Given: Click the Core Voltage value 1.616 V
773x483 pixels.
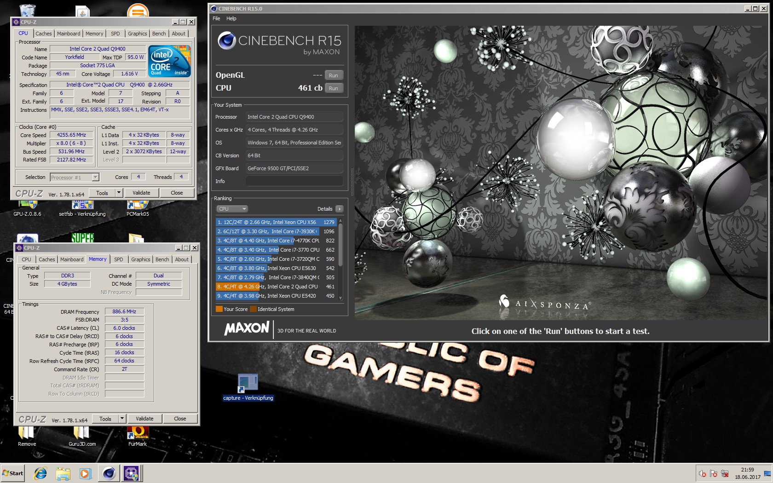Looking at the screenshot, I should coord(129,74).
